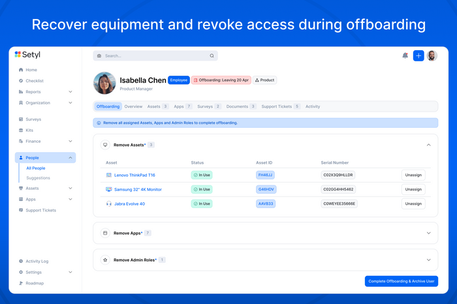Image resolution: width=457 pixels, height=304 pixels.
Task: Switch to the Apps tab
Action: click(183, 106)
